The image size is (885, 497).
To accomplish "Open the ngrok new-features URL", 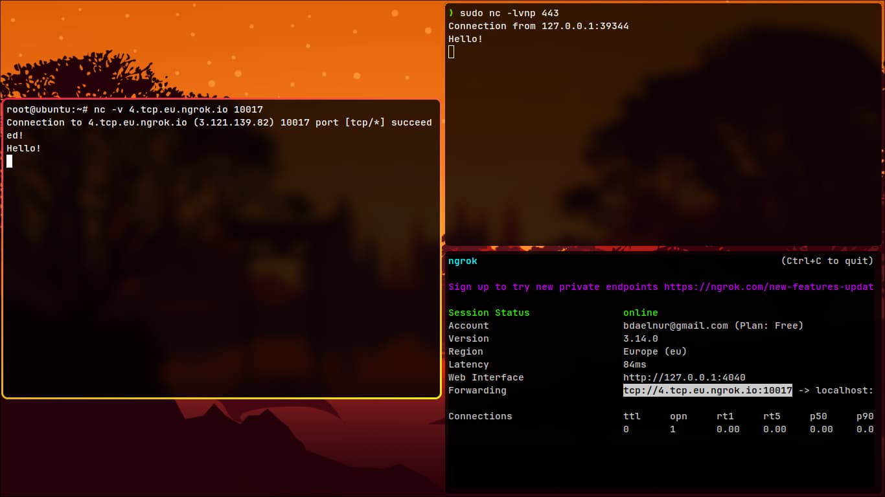I will tap(768, 287).
